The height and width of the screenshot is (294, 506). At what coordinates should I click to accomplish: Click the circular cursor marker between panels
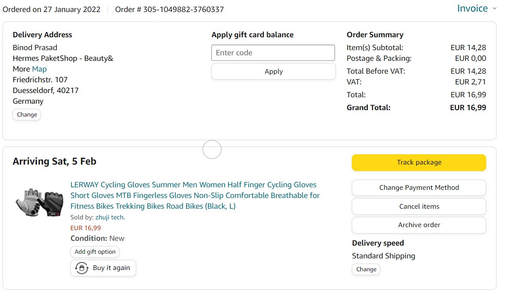point(212,150)
